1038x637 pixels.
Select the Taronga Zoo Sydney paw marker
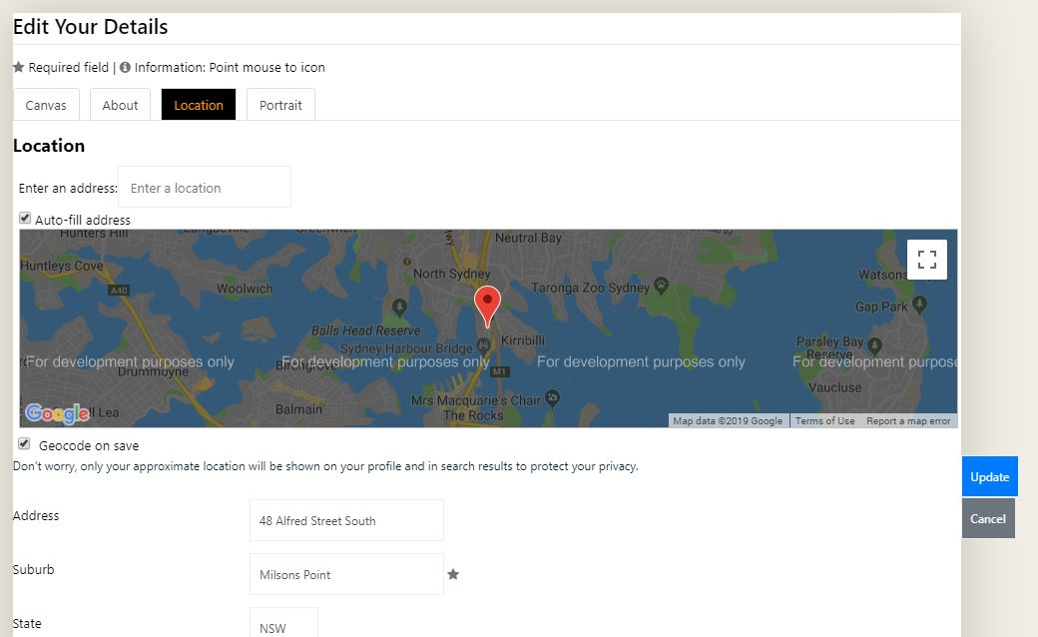coord(661,286)
